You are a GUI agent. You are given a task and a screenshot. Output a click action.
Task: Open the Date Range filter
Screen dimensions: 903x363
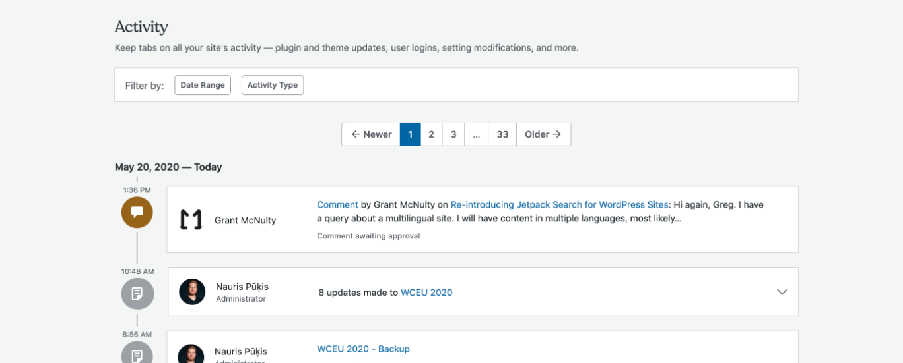click(x=203, y=85)
